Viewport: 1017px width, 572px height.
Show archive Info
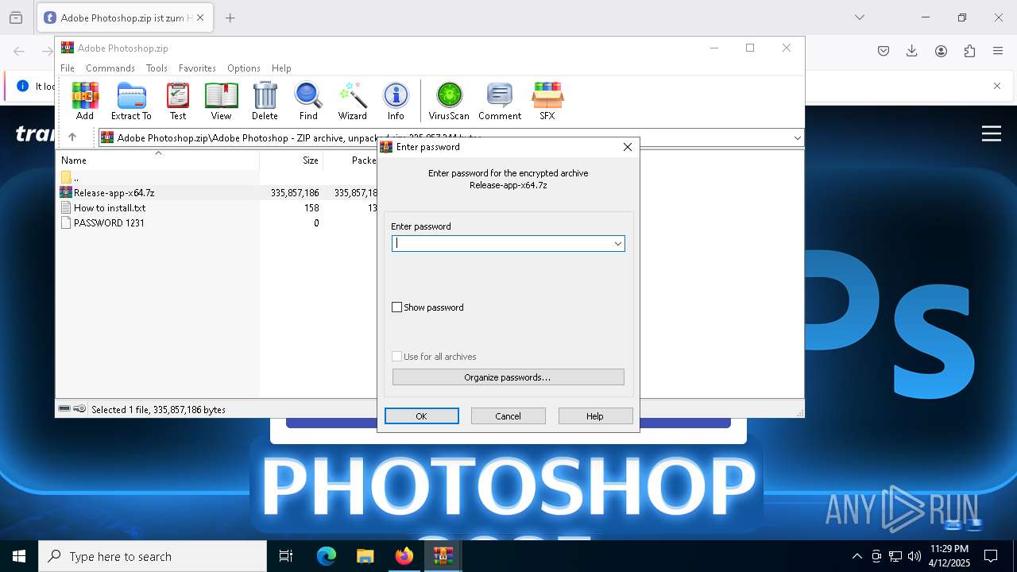tap(396, 101)
